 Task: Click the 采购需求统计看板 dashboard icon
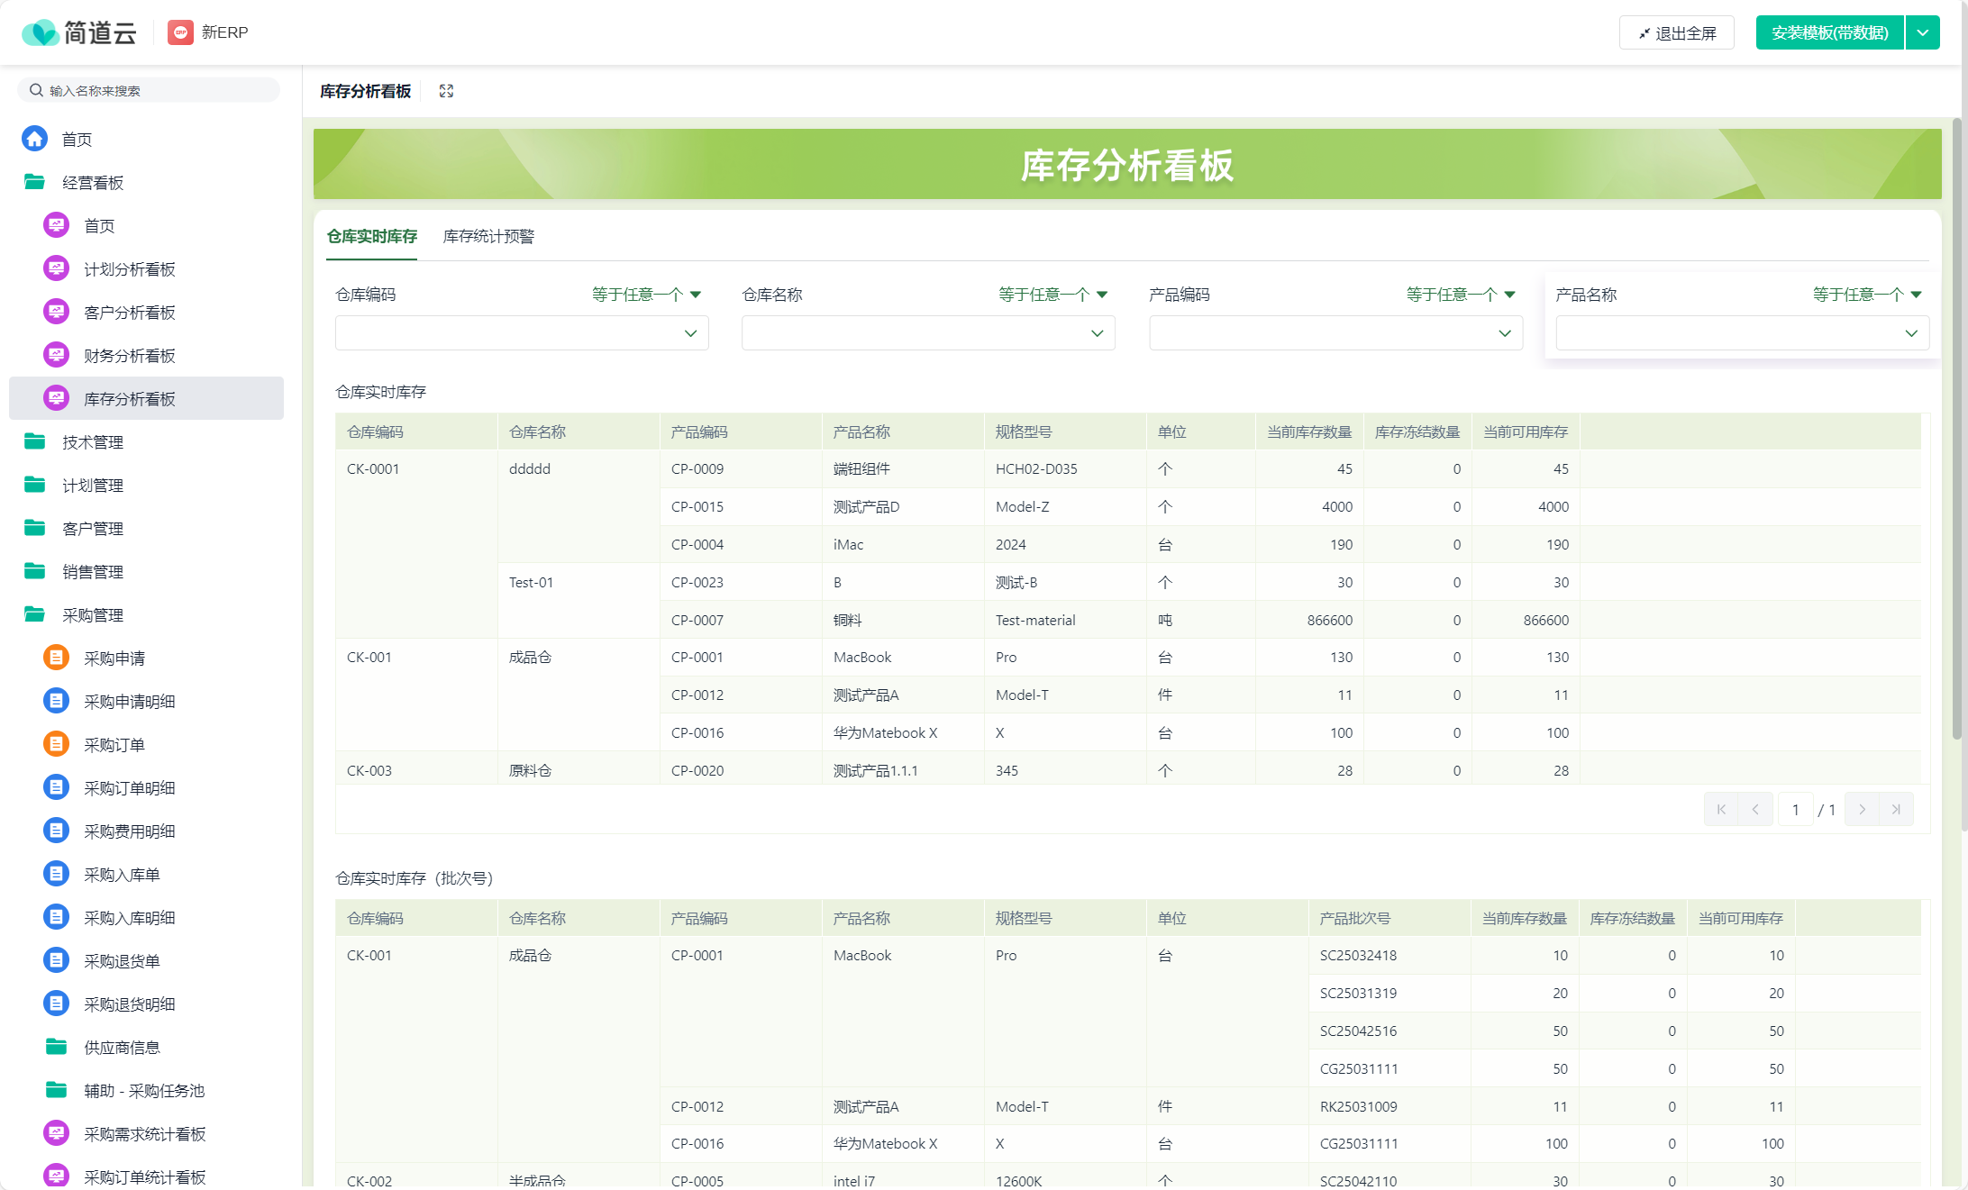click(x=56, y=1133)
